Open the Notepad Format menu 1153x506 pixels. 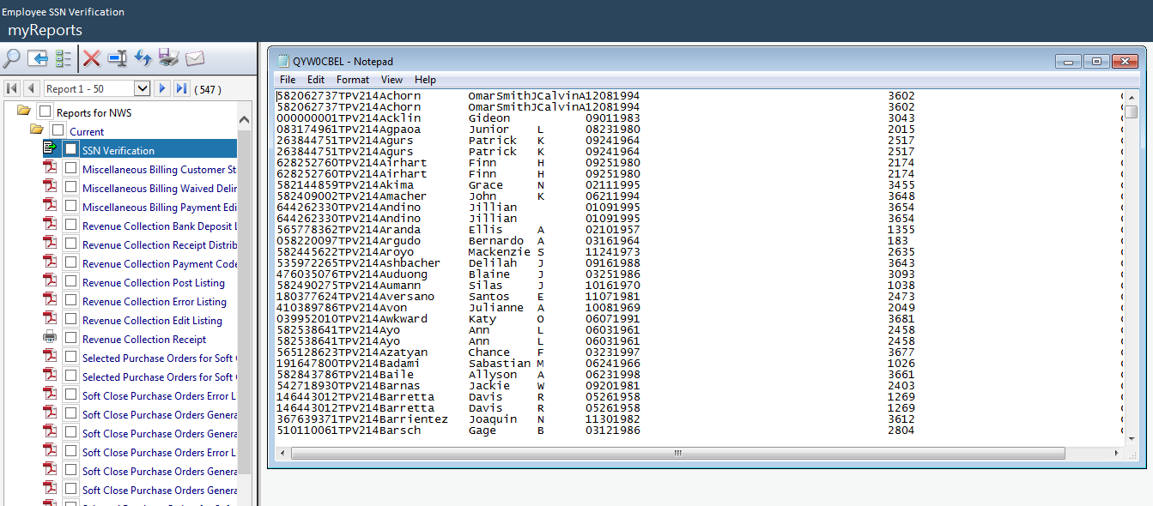tap(353, 80)
